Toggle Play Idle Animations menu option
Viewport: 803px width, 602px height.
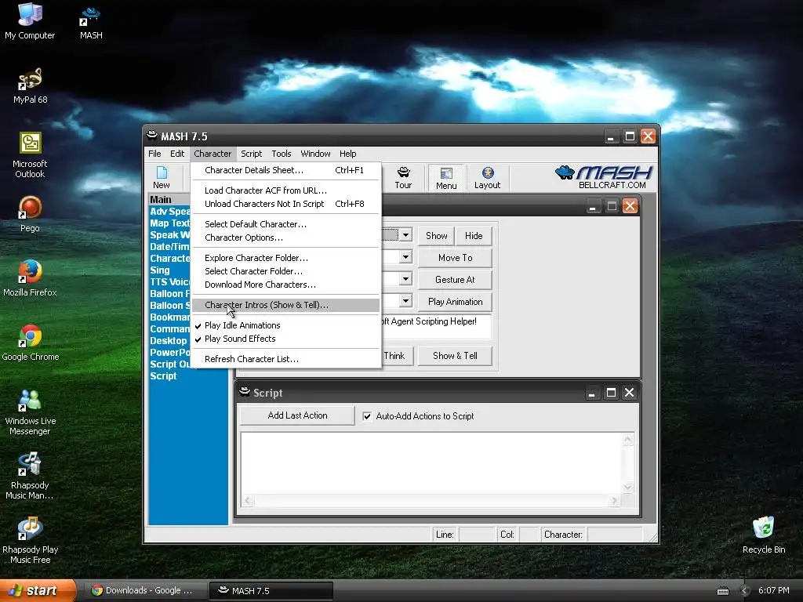[242, 325]
